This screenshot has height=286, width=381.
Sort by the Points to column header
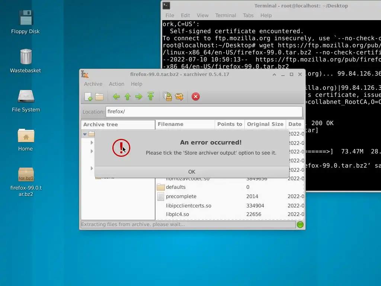click(x=230, y=124)
